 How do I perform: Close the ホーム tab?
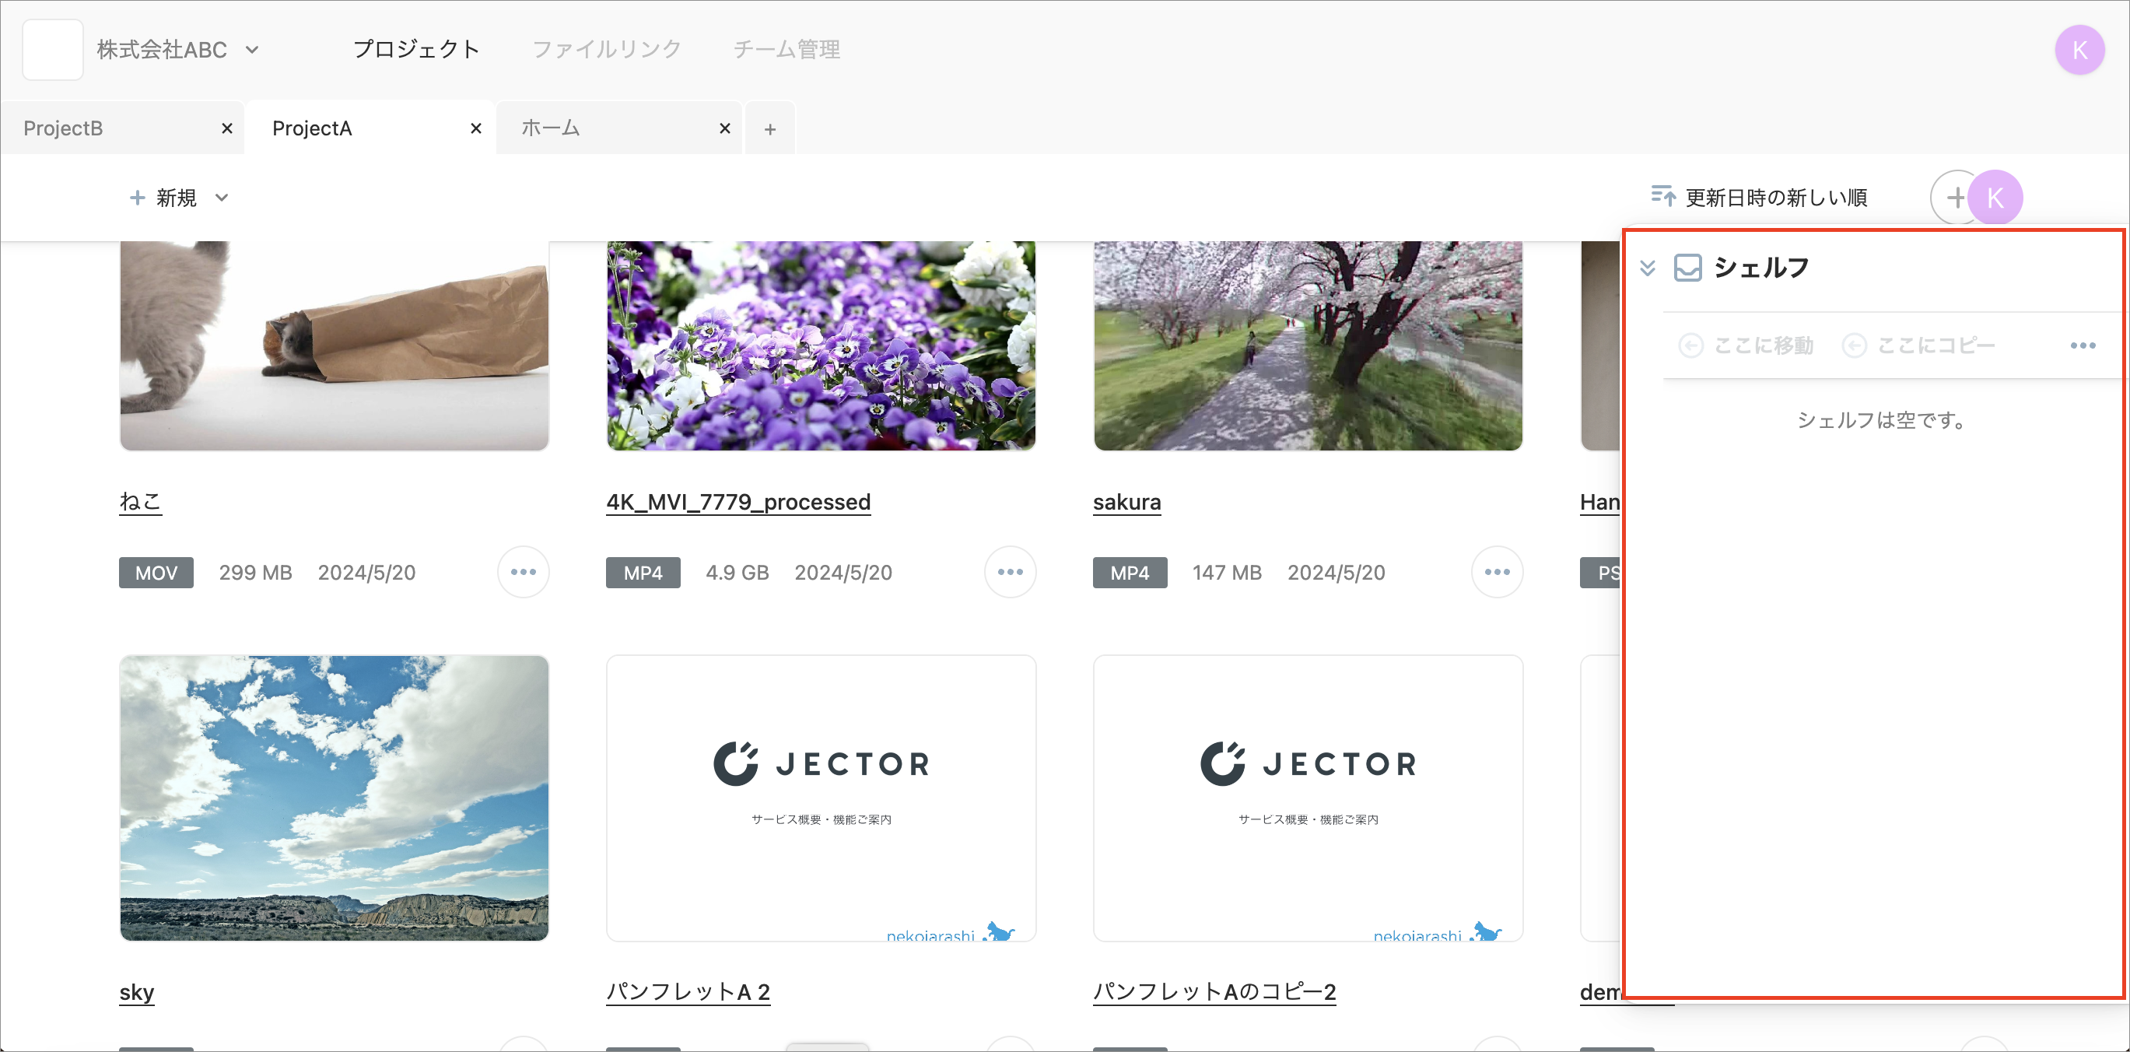pyautogui.click(x=725, y=128)
